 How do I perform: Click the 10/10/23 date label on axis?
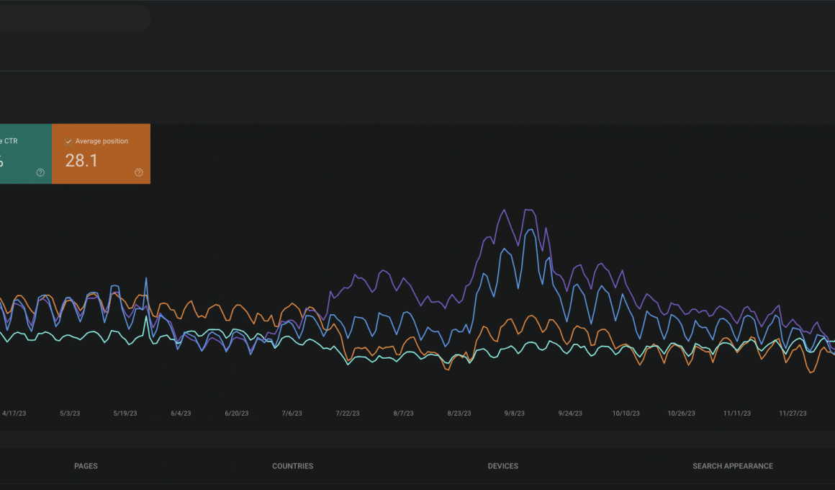pos(626,414)
